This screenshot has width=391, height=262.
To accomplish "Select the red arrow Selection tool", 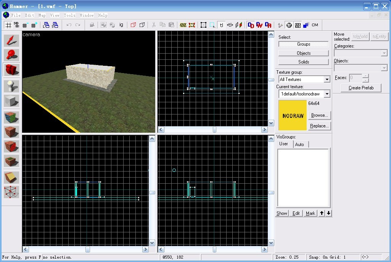I will 11,41.
